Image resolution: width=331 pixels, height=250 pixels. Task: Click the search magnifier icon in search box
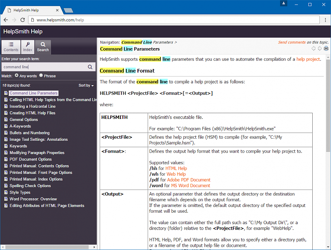90,67
